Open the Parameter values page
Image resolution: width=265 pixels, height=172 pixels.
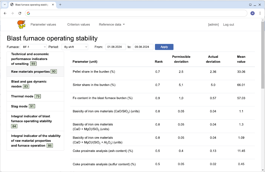click(43, 25)
